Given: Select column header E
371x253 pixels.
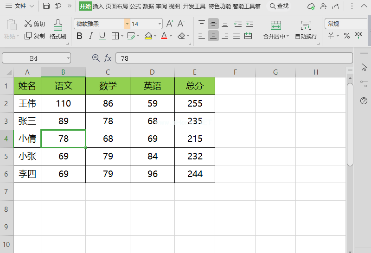Looking at the screenshot, I should point(195,72).
